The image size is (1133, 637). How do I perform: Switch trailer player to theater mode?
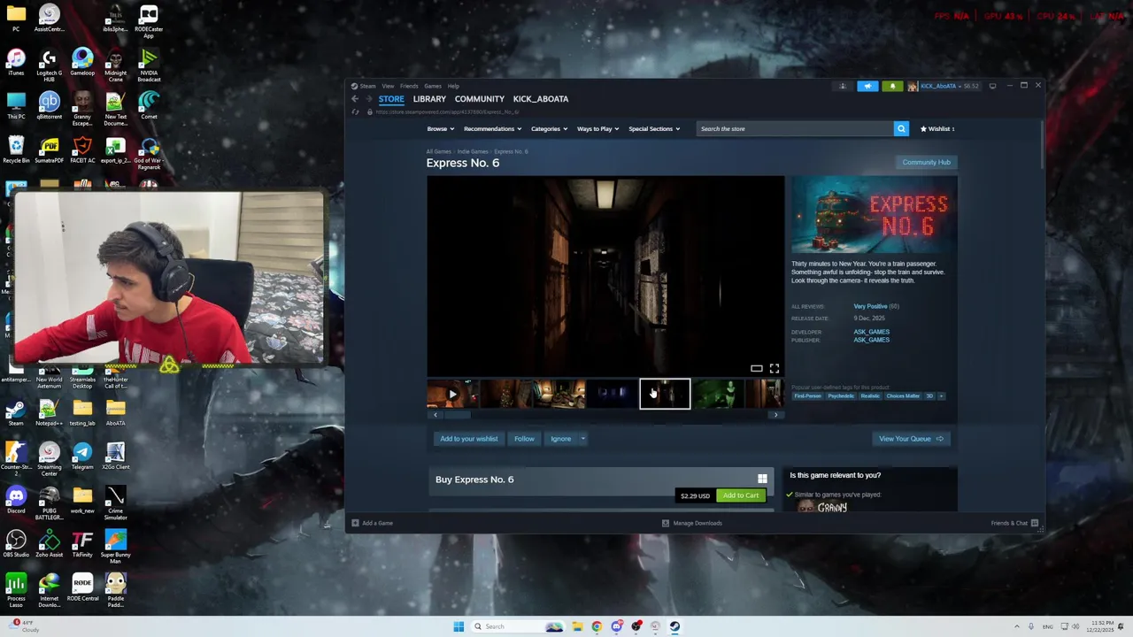pos(757,369)
